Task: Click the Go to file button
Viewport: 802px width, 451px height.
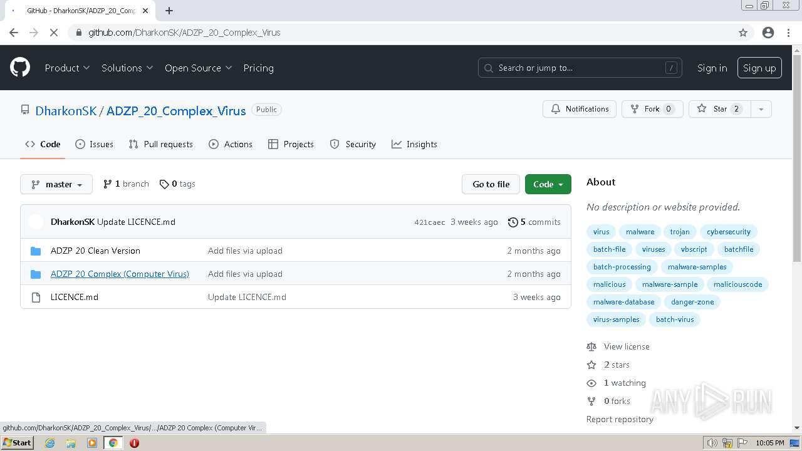Action: (x=491, y=184)
